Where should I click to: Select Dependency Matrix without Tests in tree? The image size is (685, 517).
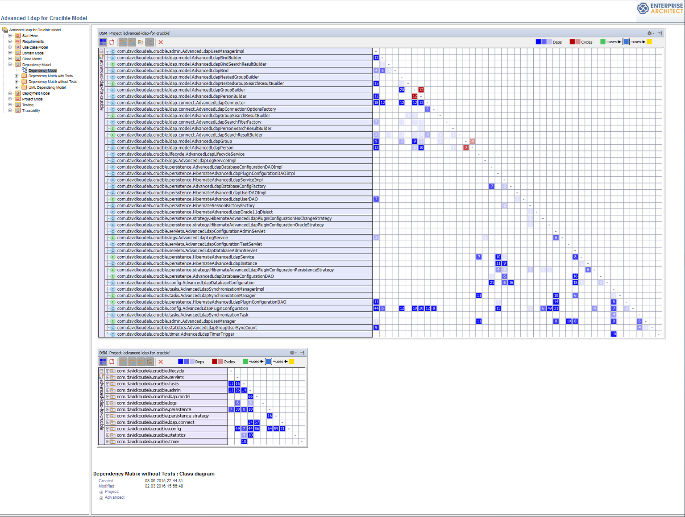coord(53,82)
